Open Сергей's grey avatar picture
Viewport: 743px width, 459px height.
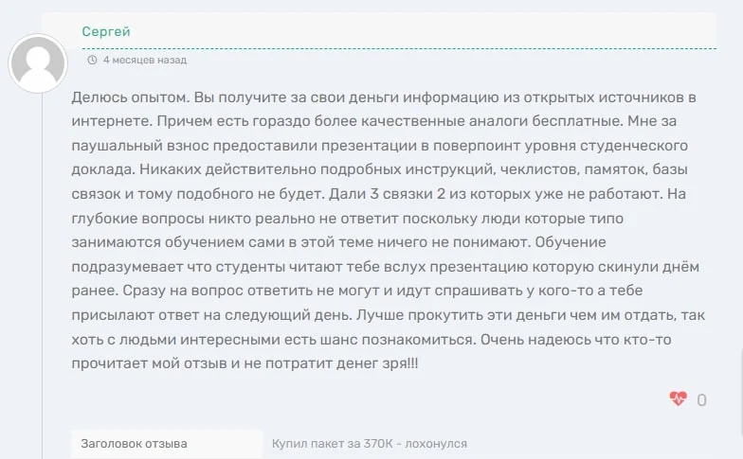[38, 62]
